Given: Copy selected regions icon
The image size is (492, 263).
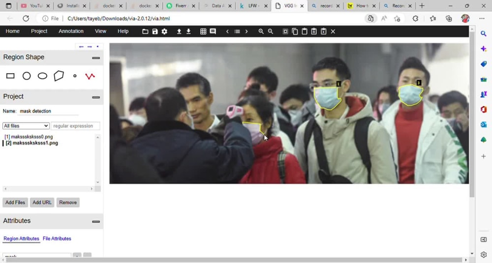Looking at the screenshot, I should (x=295, y=31).
